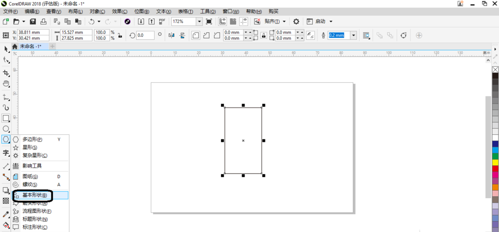
Task: Select the Text tool
Action: point(5,153)
